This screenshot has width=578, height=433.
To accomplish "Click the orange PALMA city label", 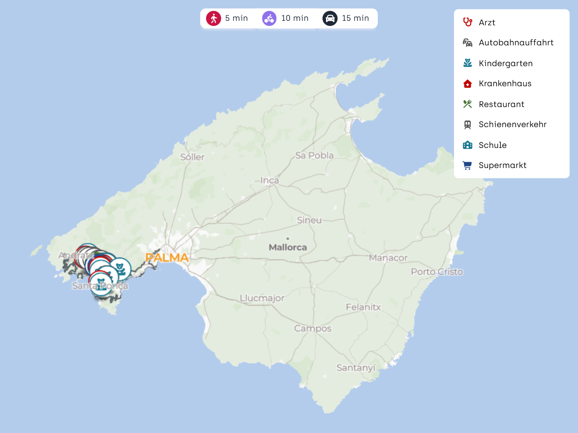I will click(x=167, y=257).
